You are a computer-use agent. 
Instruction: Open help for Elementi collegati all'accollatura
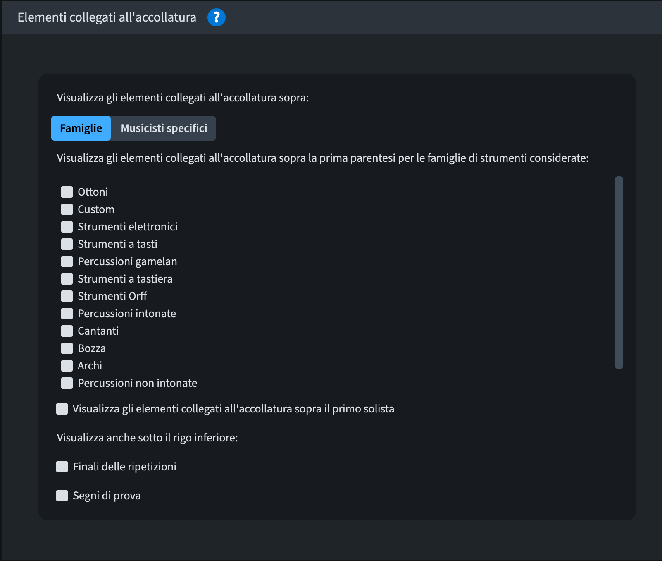(x=216, y=17)
